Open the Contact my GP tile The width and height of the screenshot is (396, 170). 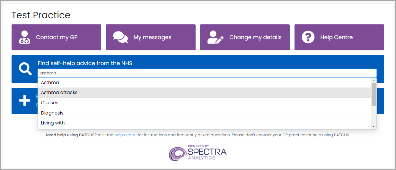point(56,37)
